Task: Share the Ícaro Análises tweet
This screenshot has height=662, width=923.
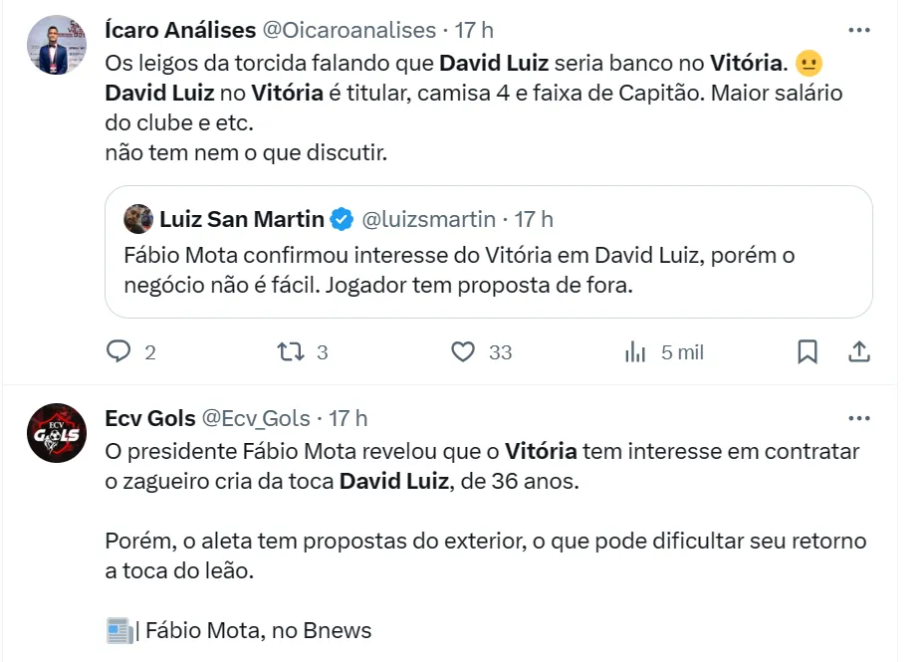Action: point(859,351)
